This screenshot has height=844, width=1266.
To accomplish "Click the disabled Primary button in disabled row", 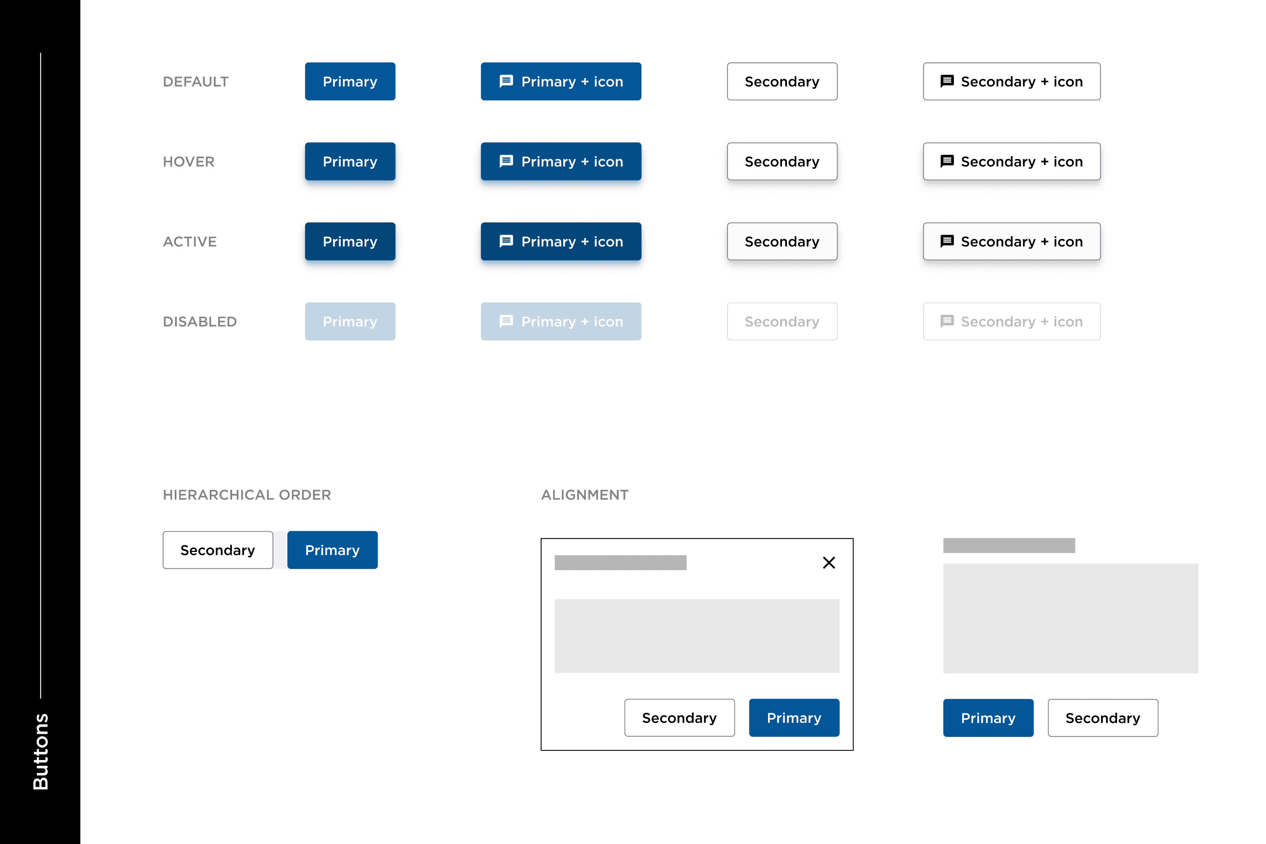I will pyautogui.click(x=350, y=321).
